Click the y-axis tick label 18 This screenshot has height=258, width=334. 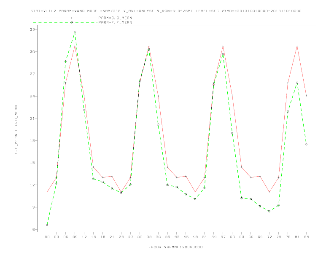pyautogui.click(x=32, y=140)
